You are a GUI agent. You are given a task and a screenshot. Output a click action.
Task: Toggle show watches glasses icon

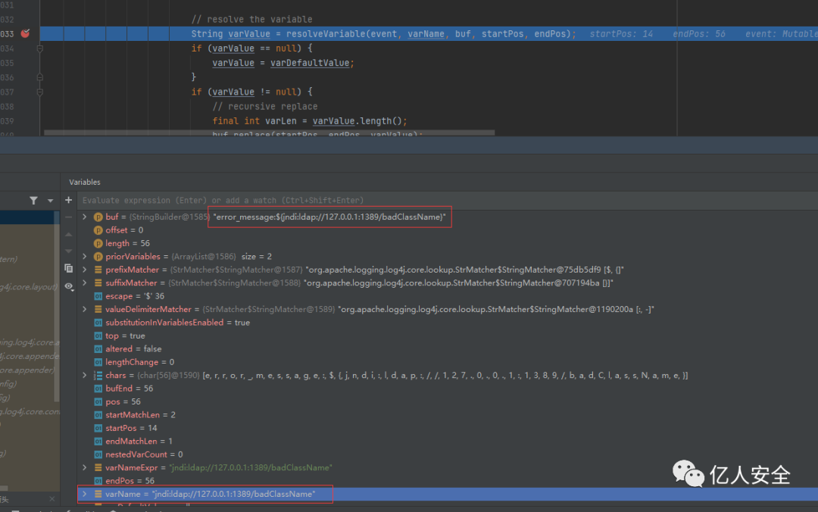pos(68,286)
